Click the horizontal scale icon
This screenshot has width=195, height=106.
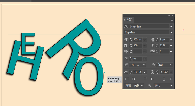click(152, 46)
